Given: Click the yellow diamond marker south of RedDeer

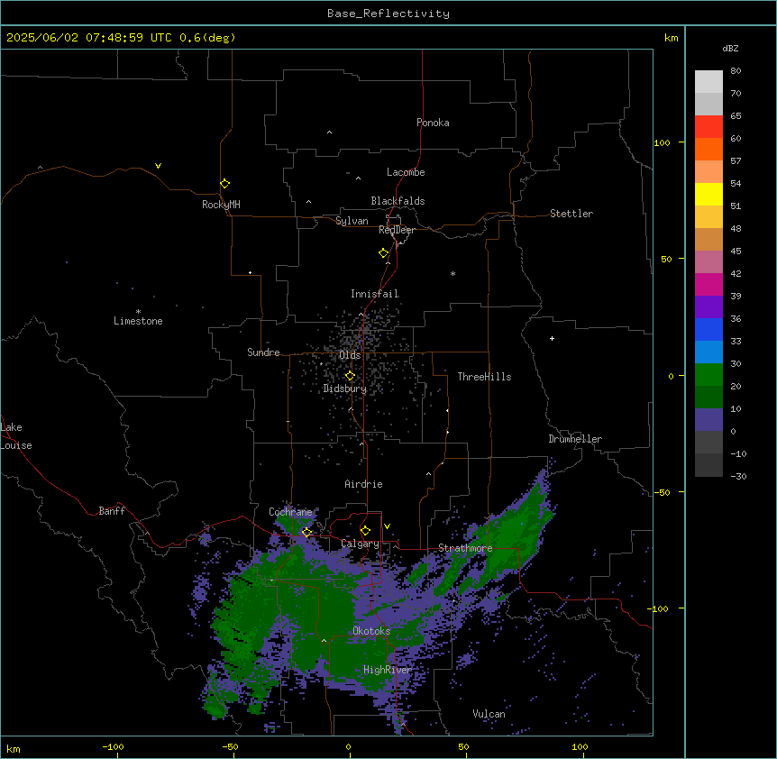Looking at the screenshot, I should point(384,253).
